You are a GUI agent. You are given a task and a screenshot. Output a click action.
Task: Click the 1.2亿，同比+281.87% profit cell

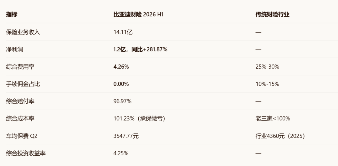click(x=140, y=49)
